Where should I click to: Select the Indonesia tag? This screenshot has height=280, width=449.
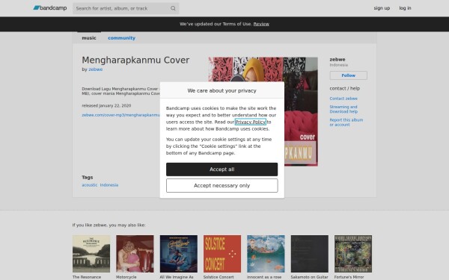pyautogui.click(x=109, y=185)
